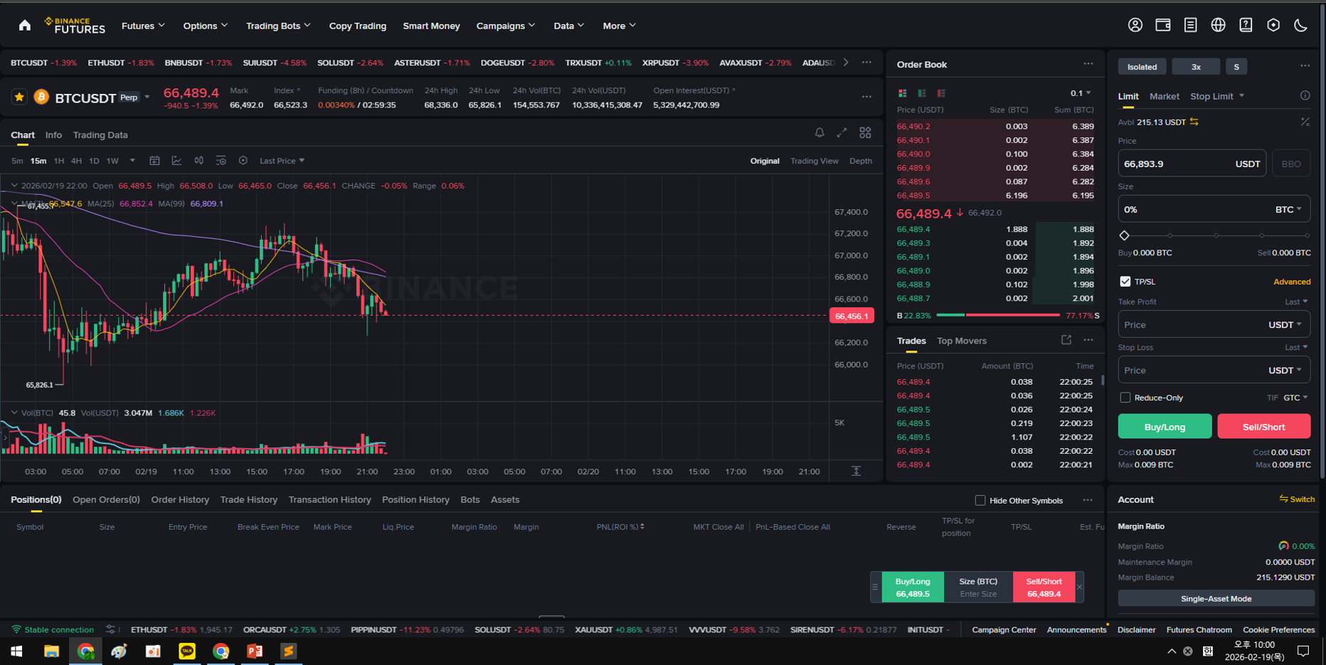Screen dimensions: 1326x665
Task: Toggle dark mode with moon icon
Action: [1301, 26]
